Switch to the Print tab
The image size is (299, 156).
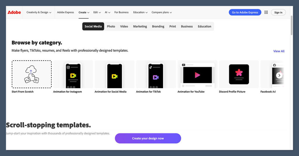(173, 26)
